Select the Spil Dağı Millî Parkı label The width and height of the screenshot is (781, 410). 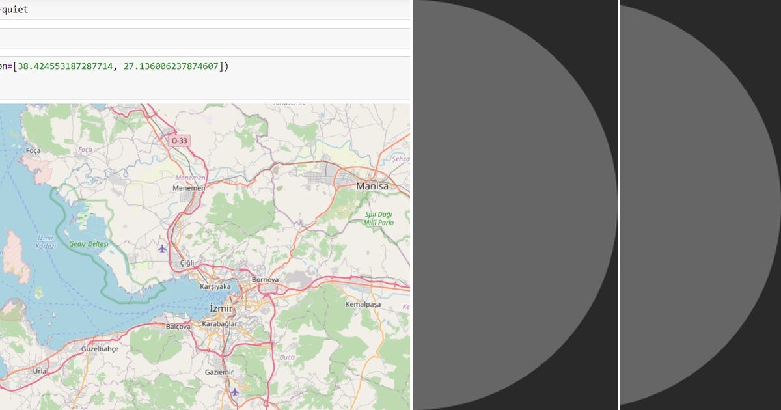[x=379, y=217]
